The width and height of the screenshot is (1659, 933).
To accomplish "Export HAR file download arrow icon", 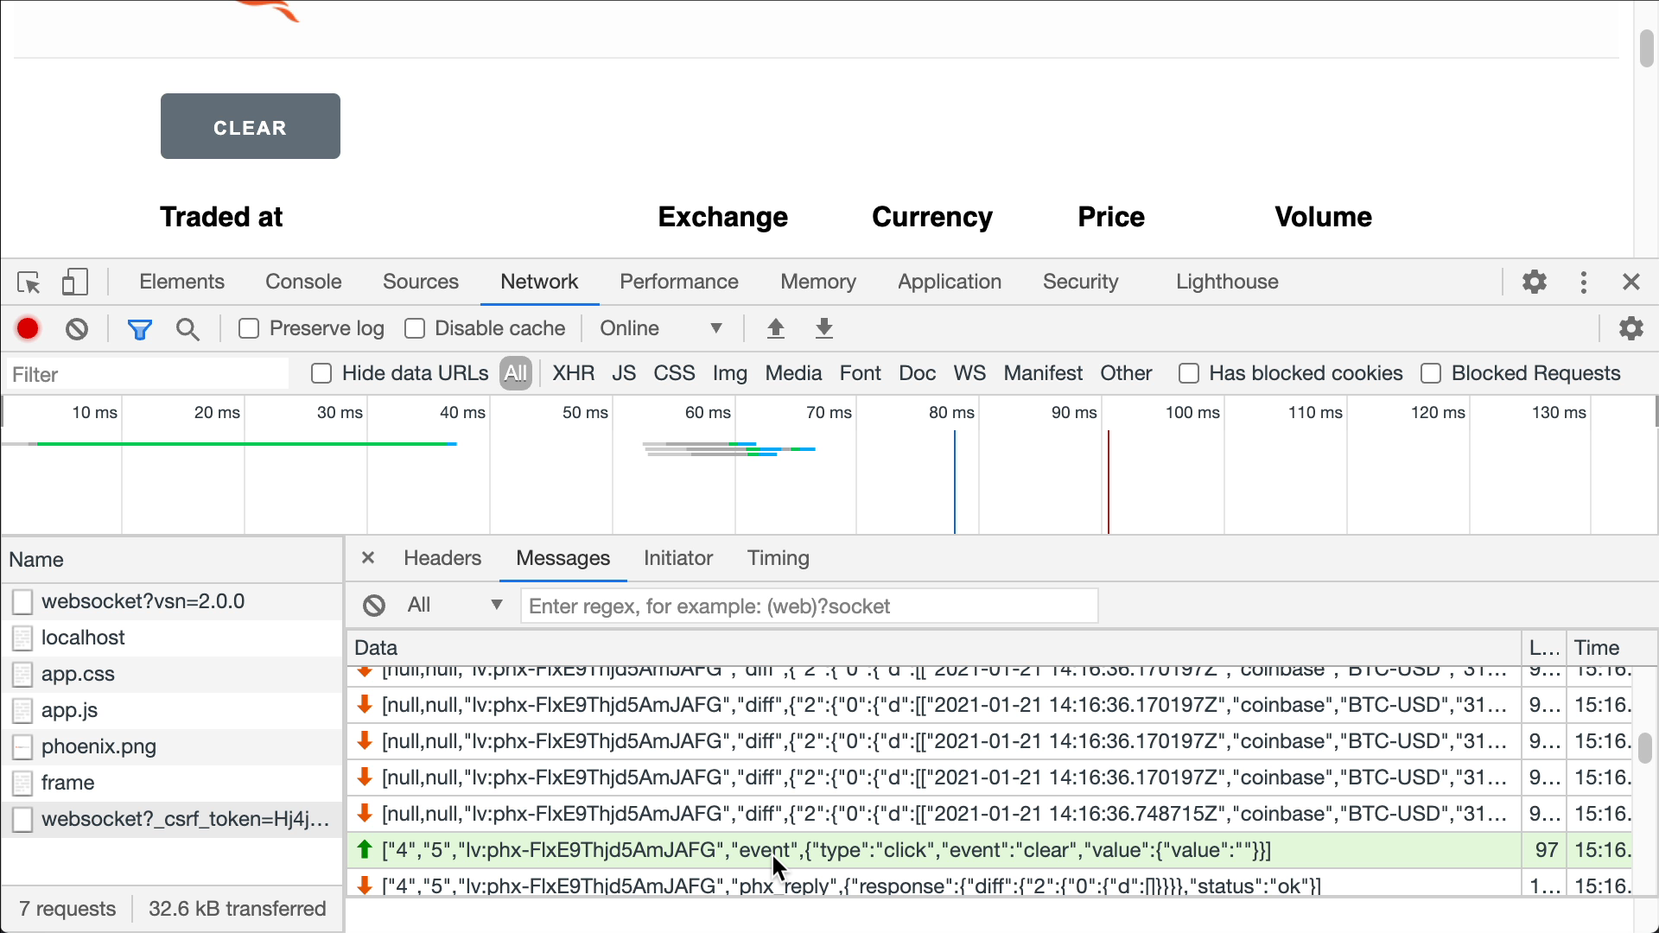I will [824, 328].
